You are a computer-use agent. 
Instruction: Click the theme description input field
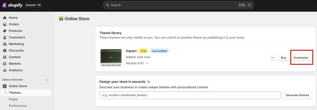[190, 95]
